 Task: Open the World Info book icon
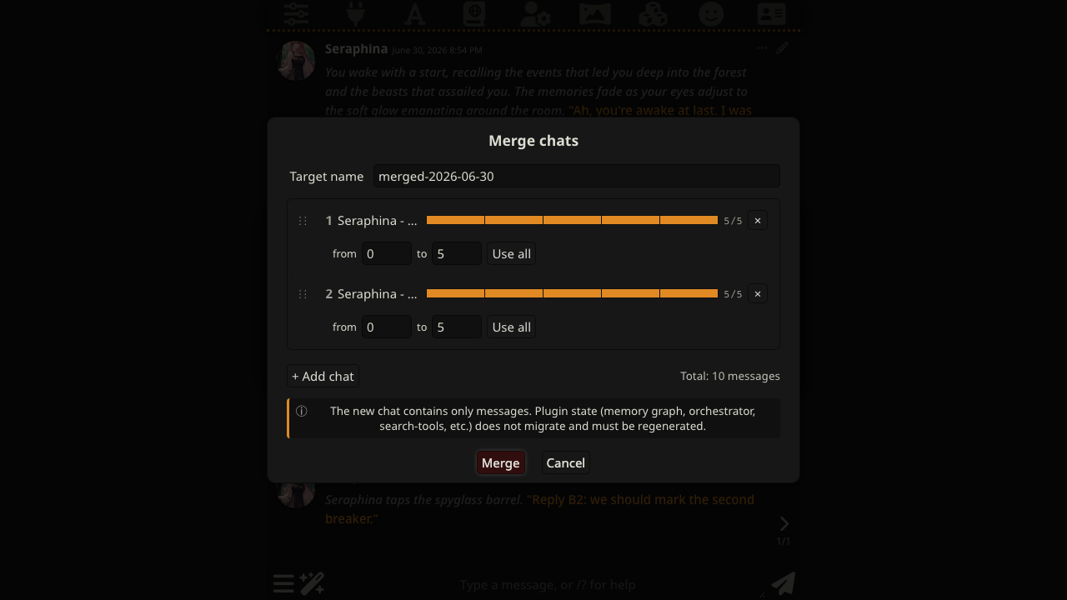tap(474, 13)
